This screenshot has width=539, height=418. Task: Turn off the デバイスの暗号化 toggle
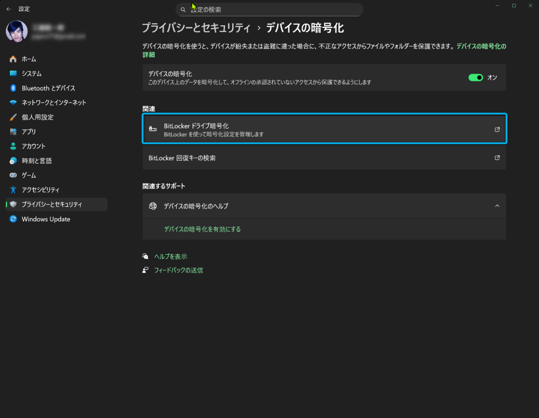(476, 77)
